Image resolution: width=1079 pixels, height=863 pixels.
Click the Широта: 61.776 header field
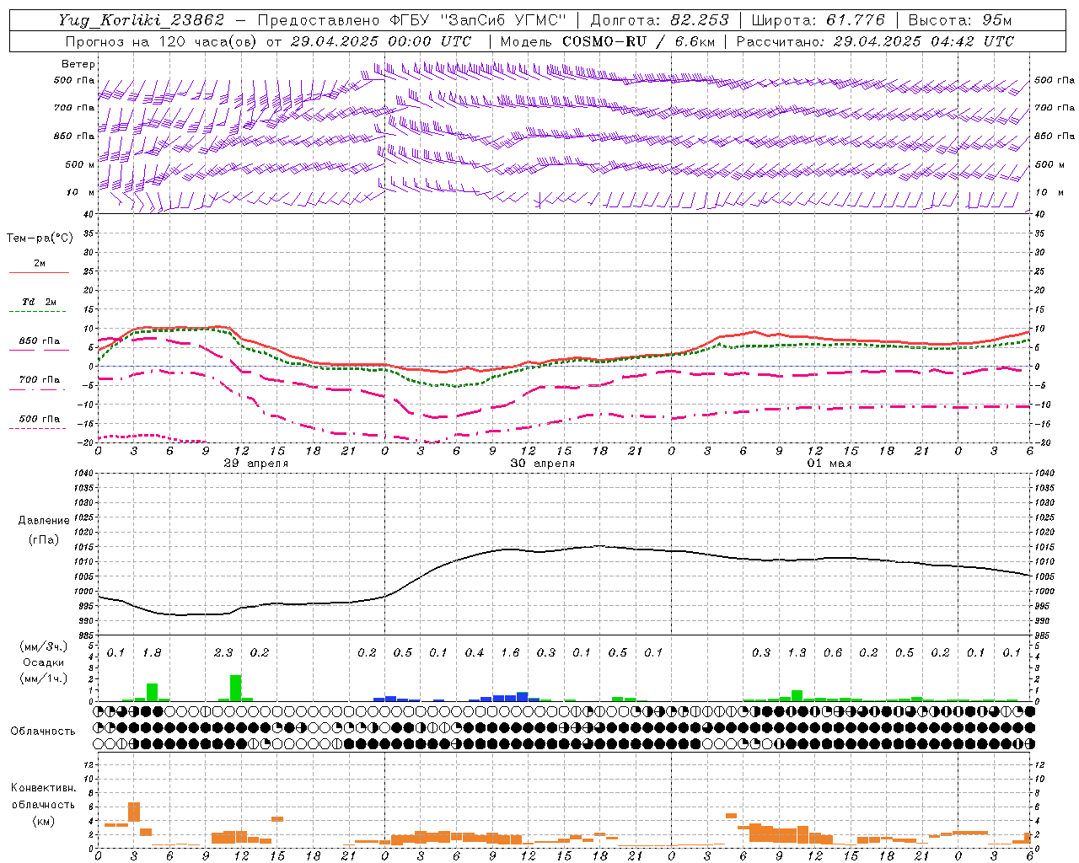818,20
